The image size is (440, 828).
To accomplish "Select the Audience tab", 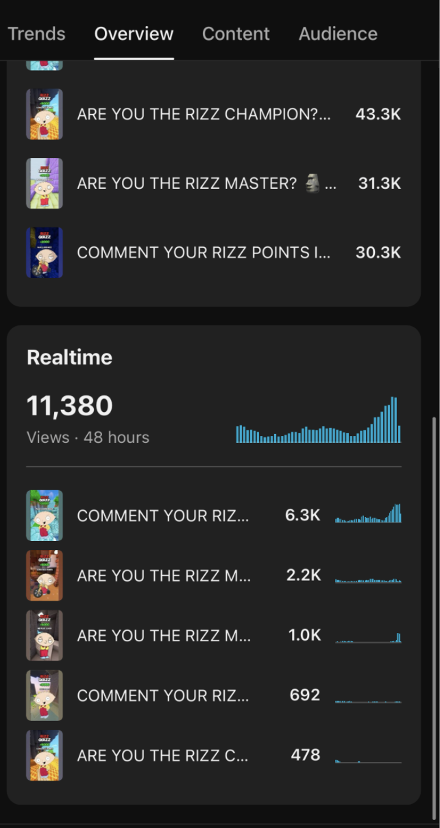I will coord(338,34).
